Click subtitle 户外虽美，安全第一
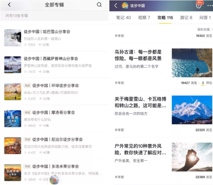213x185 pixels. pyautogui.click(x=131, y=161)
